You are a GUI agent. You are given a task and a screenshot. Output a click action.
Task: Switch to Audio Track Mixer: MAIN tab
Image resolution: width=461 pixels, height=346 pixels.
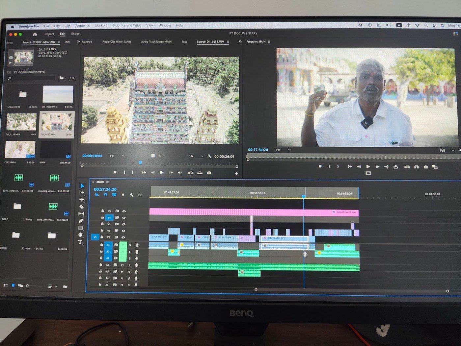(x=156, y=42)
